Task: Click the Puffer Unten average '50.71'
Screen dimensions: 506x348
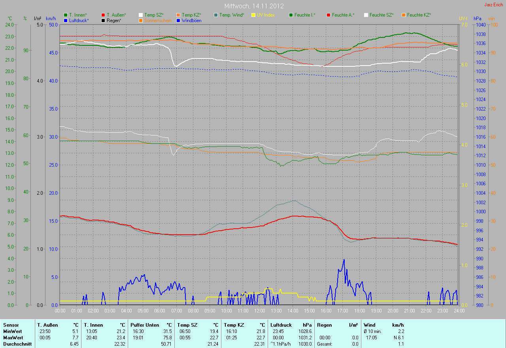Action: point(166,344)
